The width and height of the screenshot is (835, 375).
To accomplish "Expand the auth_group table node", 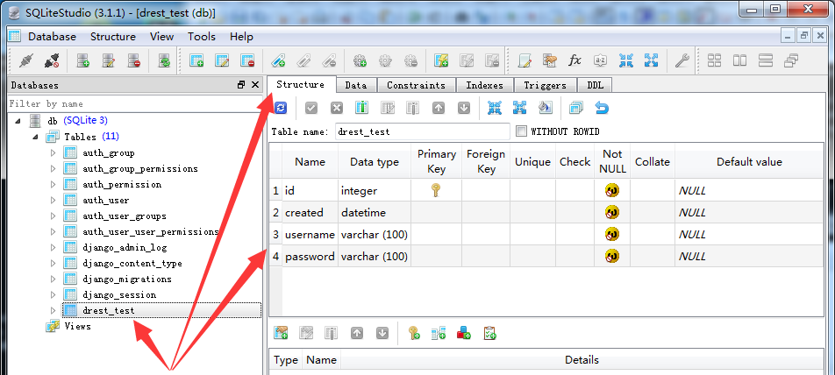I will tap(53, 152).
